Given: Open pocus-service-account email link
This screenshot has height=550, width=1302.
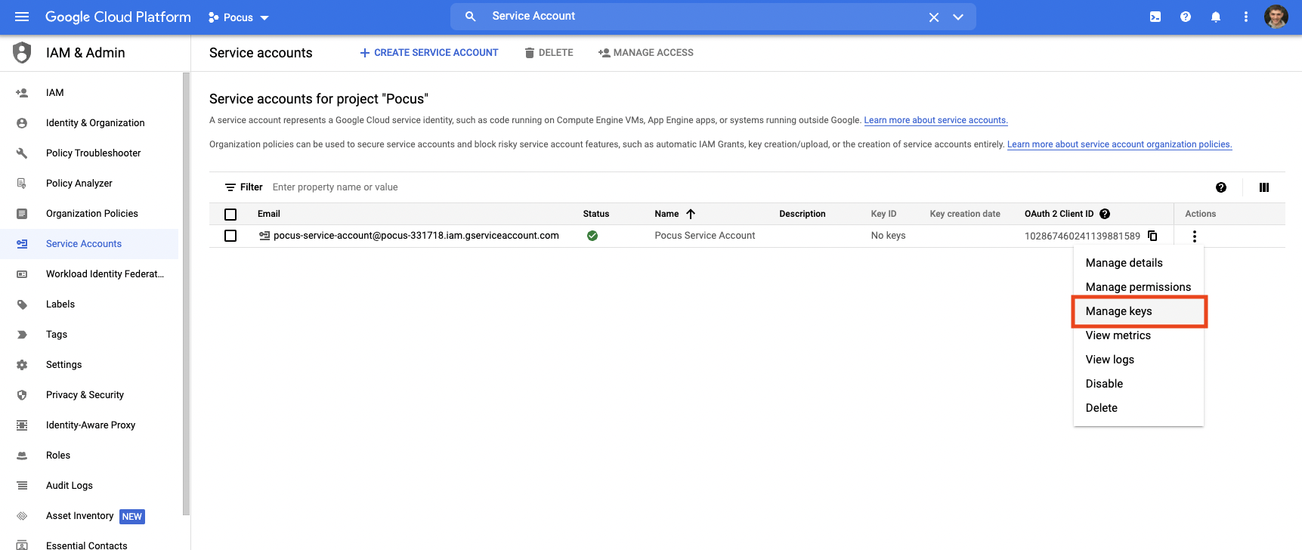Looking at the screenshot, I should pos(416,236).
